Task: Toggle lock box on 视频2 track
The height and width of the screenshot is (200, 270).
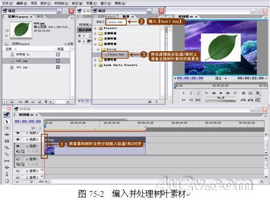Action: point(23,139)
